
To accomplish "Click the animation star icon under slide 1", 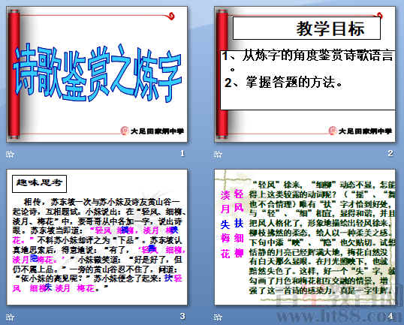I will 11,155.
